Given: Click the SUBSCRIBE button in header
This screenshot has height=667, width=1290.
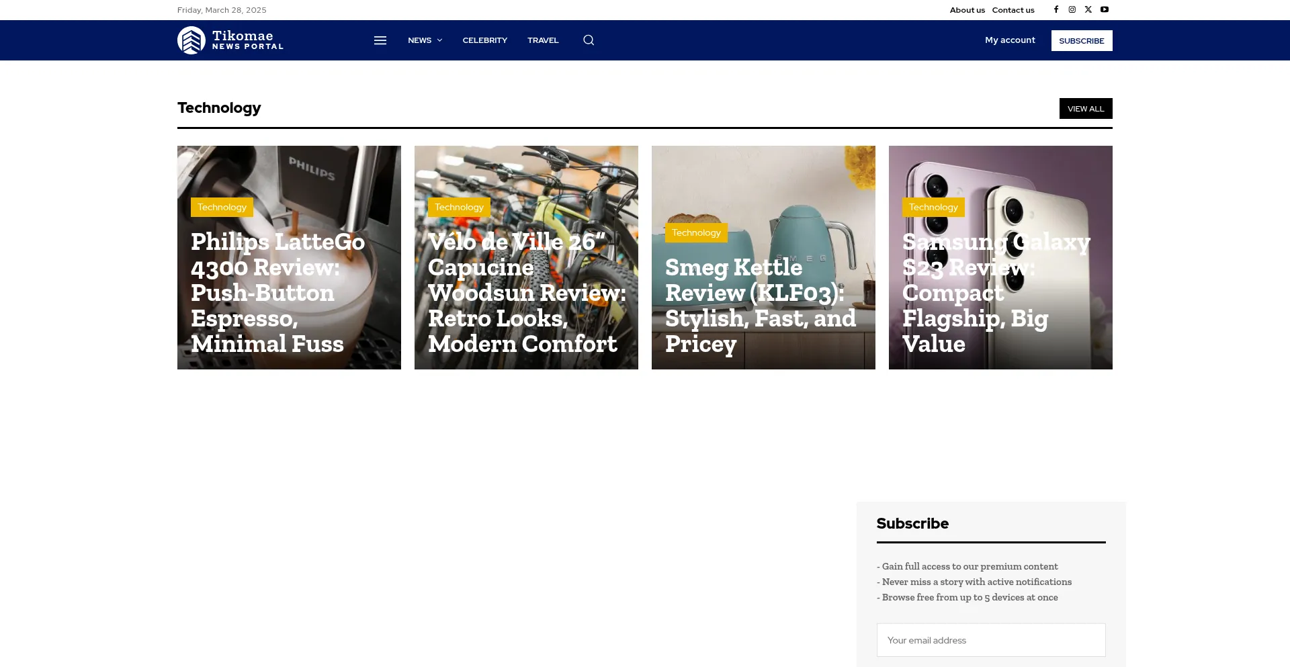Looking at the screenshot, I should click(x=1082, y=40).
